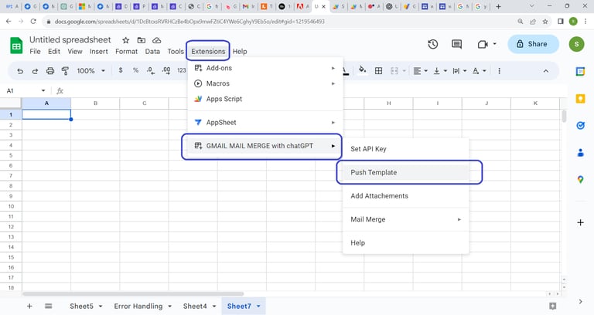Expand the Mail Merge submenu
This screenshot has width=594, height=315.
(406, 219)
